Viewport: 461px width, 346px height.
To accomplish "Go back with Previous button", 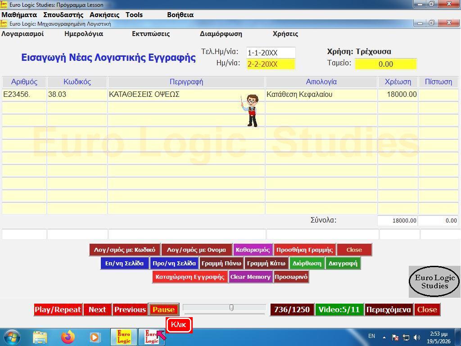I will pos(130,310).
